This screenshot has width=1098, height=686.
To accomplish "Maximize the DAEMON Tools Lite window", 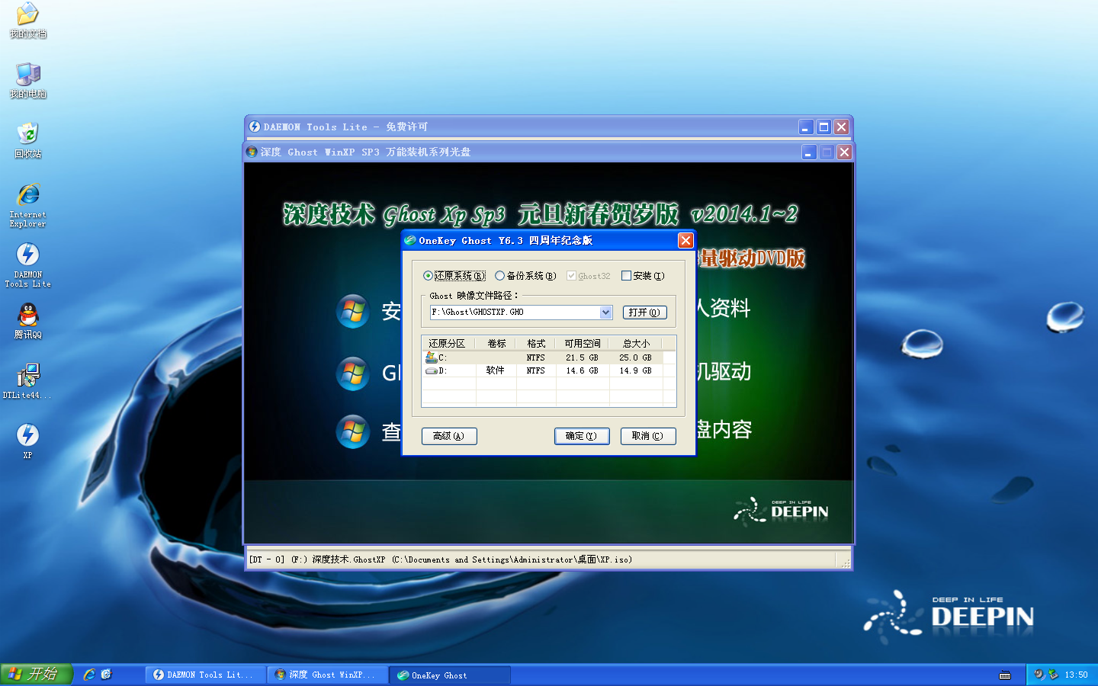I will coord(823,127).
